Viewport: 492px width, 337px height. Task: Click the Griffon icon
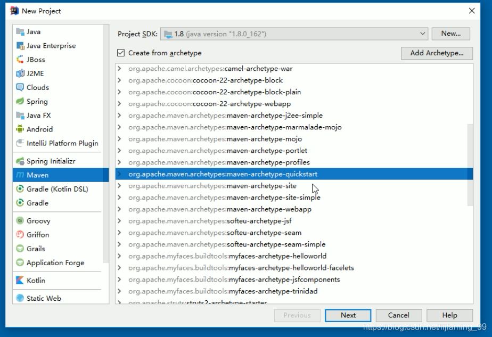(x=20, y=234)
